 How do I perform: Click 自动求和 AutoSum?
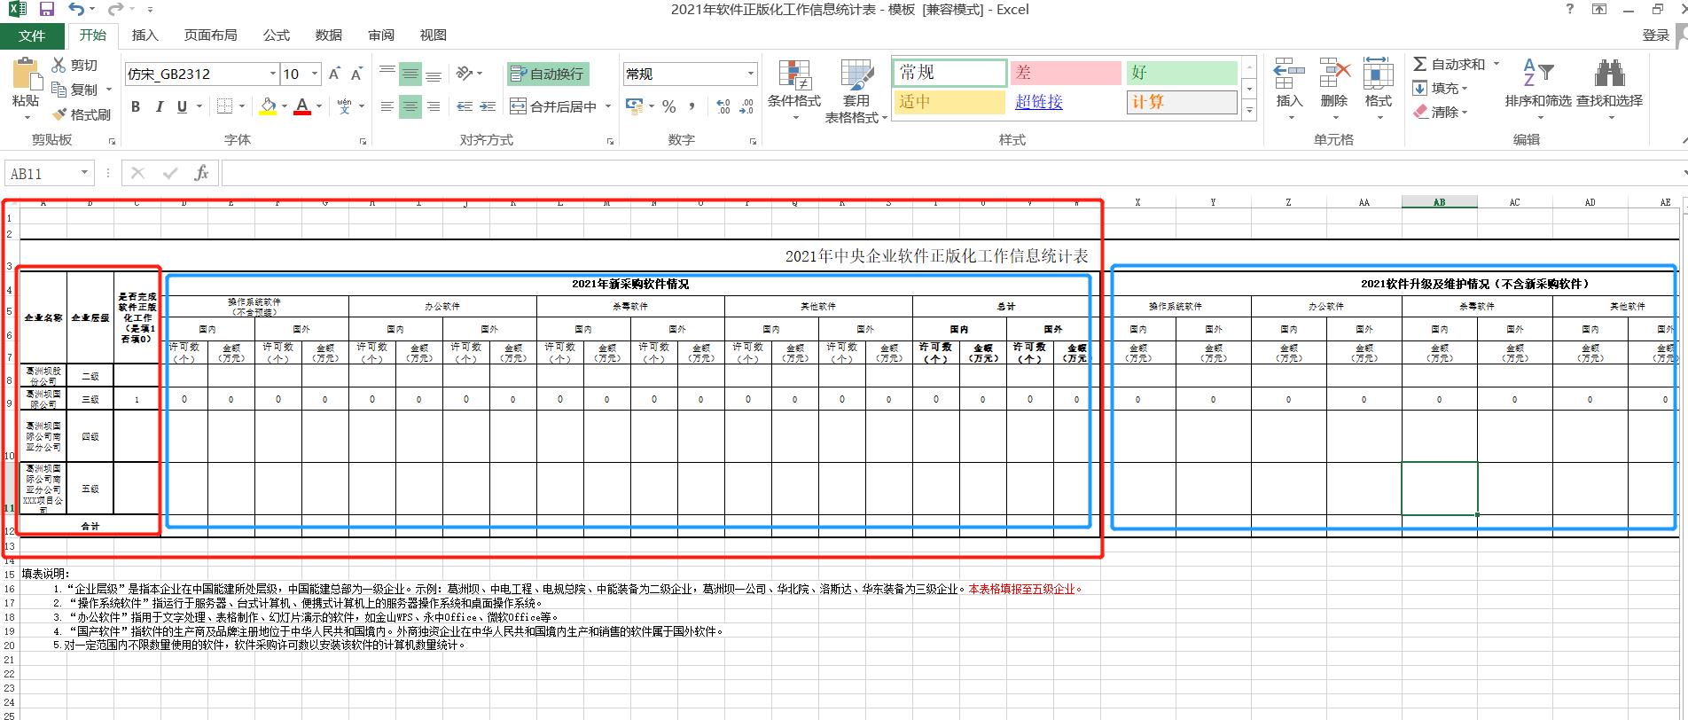1450,64
